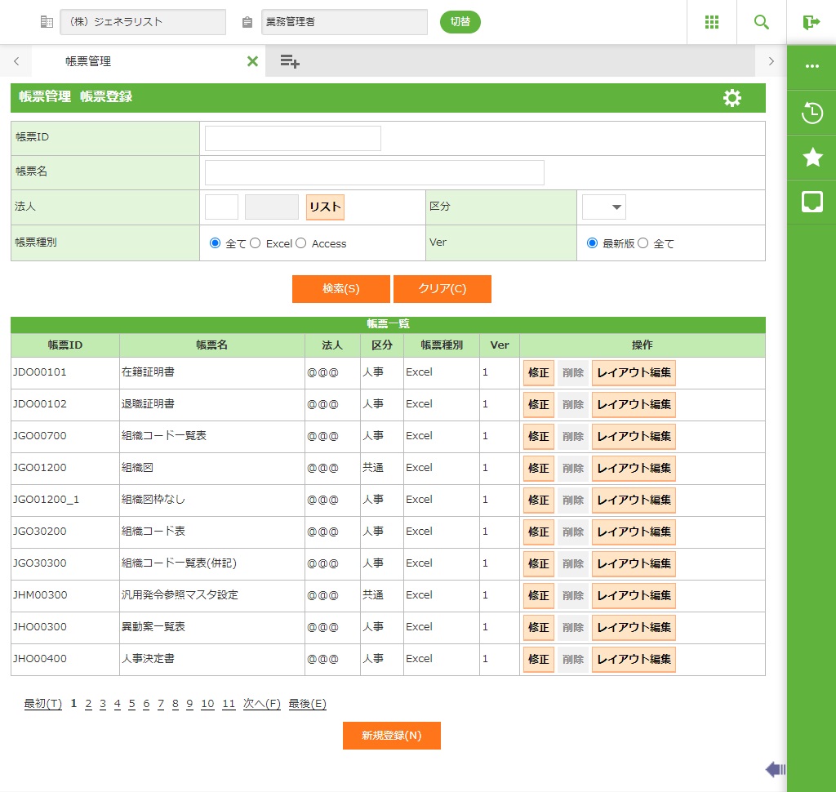This screenshot has width=836, height=792.
Task: Click the settings gear in 帳票登録 header
Action: 732,98
